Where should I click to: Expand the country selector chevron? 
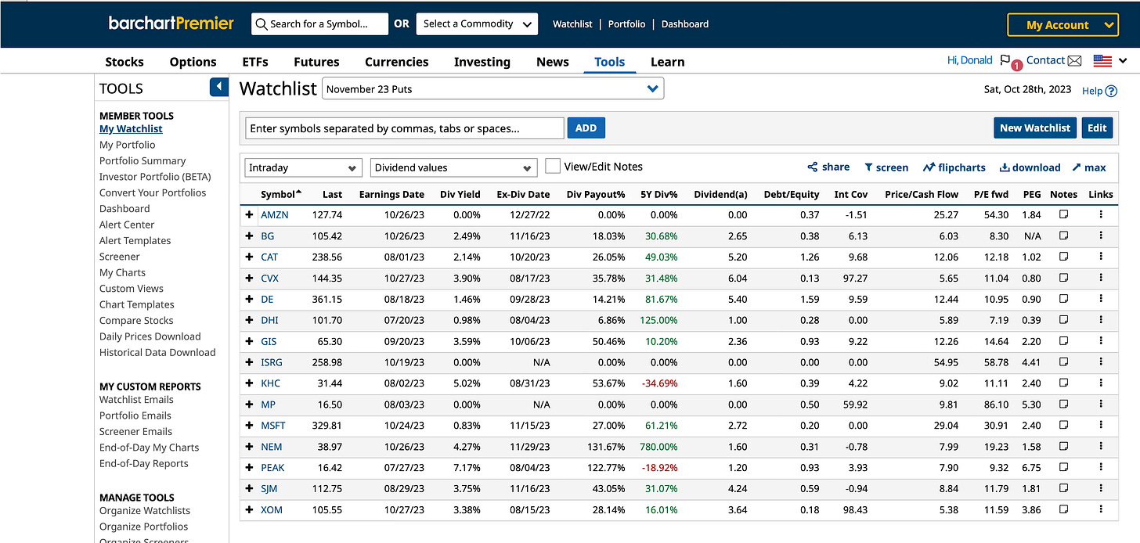[1124, 61]
